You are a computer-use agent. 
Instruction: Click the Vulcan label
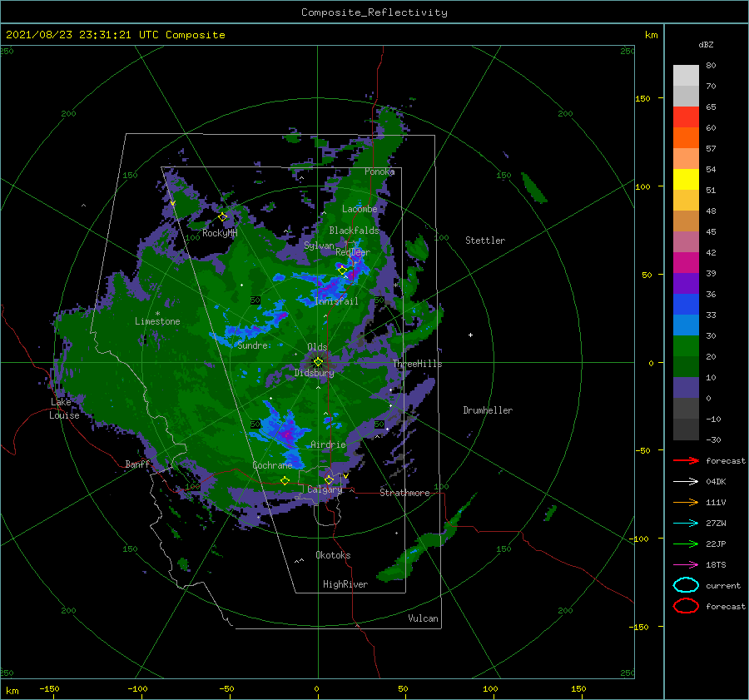pos(423,618)
